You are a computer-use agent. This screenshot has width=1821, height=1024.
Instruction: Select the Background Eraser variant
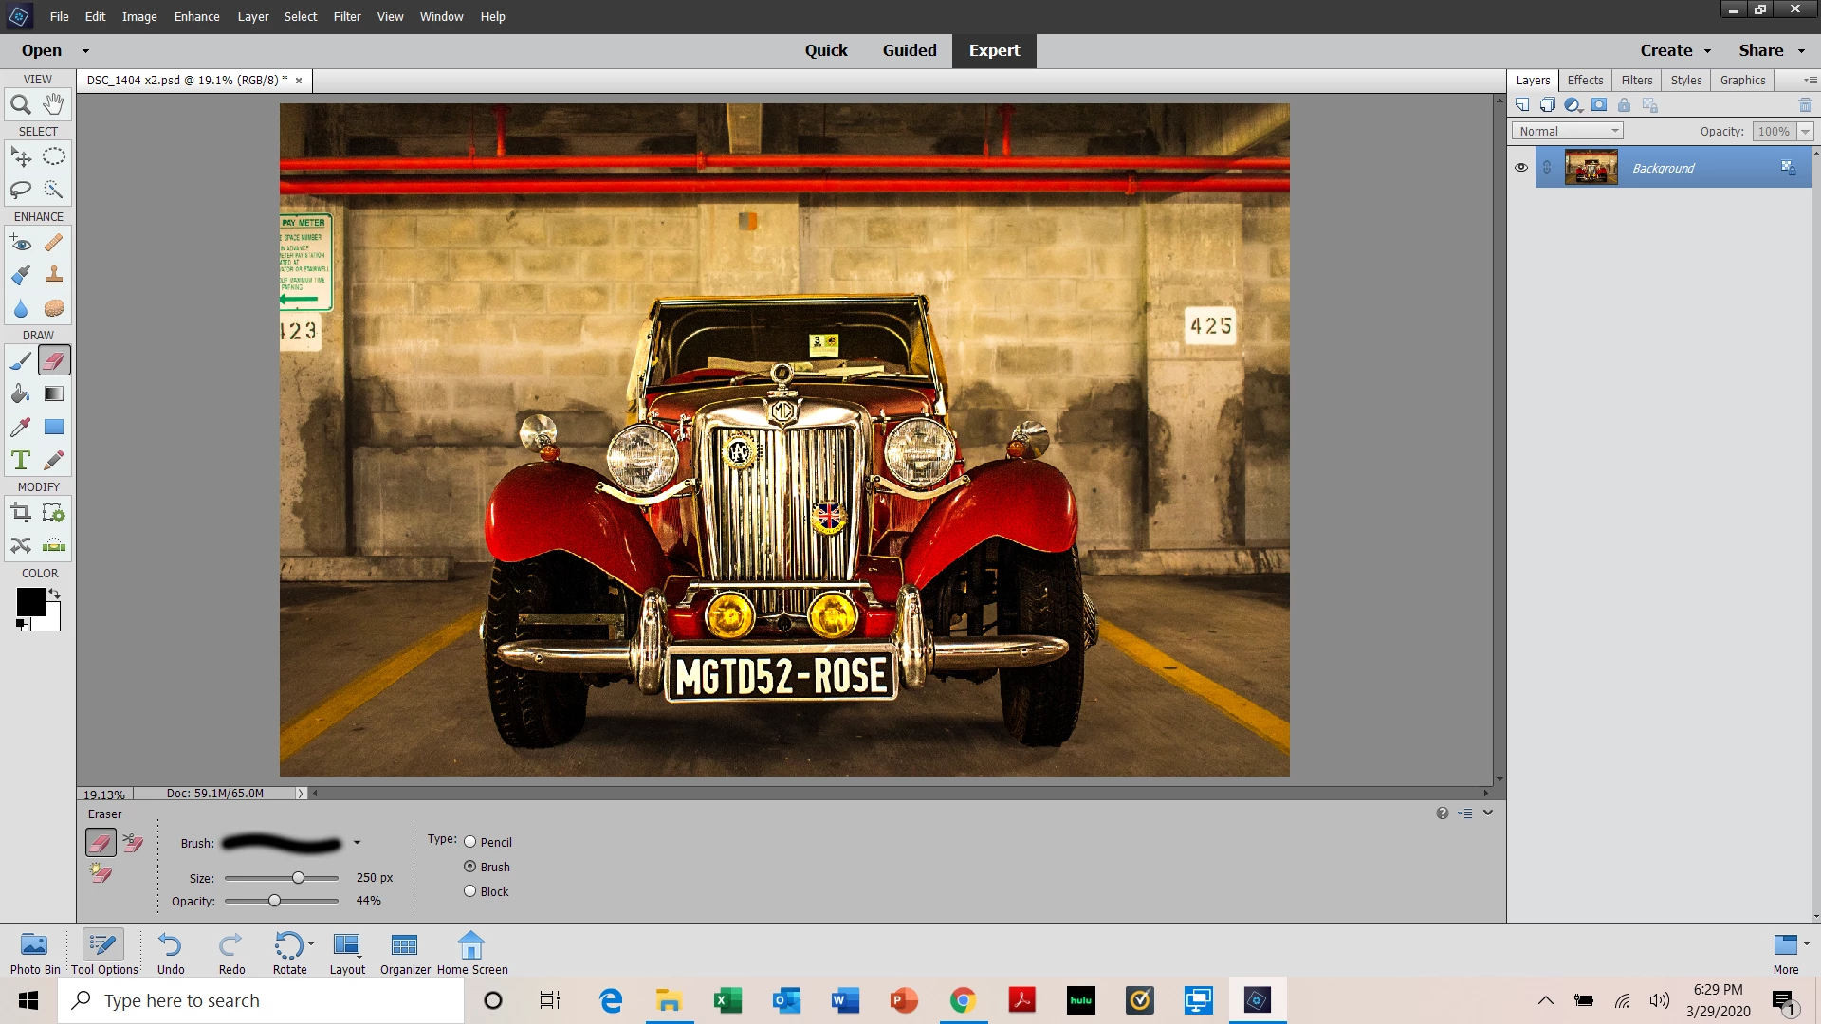tap(133, 842)
